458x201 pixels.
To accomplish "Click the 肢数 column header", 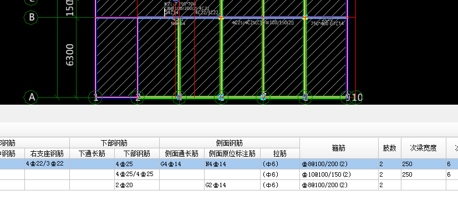I will pyautogui.click(x=390, y=148).
